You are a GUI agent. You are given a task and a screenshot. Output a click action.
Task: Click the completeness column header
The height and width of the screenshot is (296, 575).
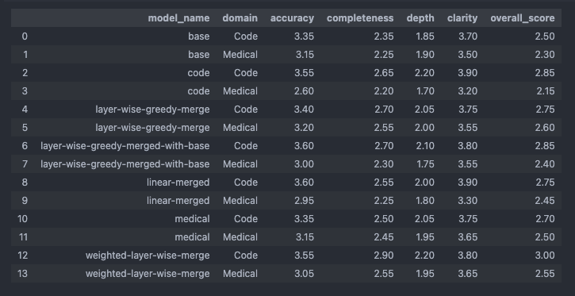coord(360,18)
